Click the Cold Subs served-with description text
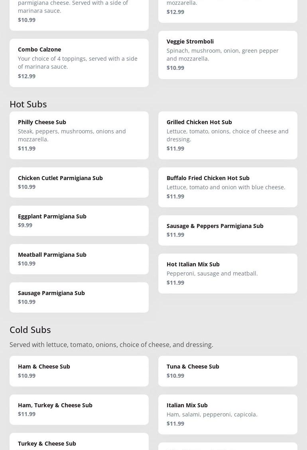This screenshot has height=450, width=307. 111,344
